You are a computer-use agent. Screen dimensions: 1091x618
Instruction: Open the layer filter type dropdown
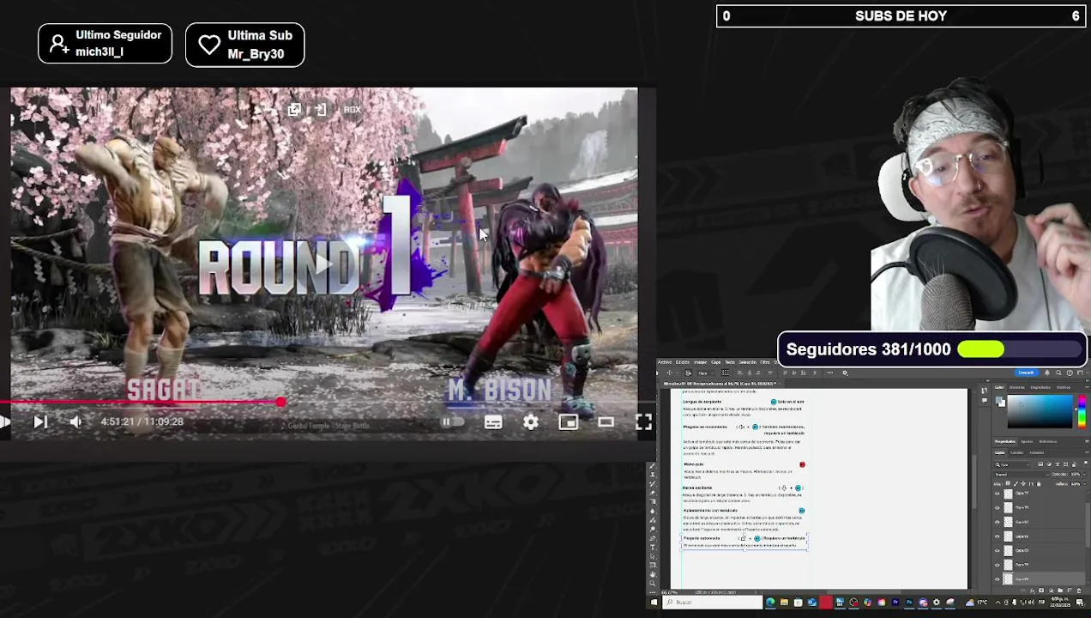click(x=1012, y=464)
